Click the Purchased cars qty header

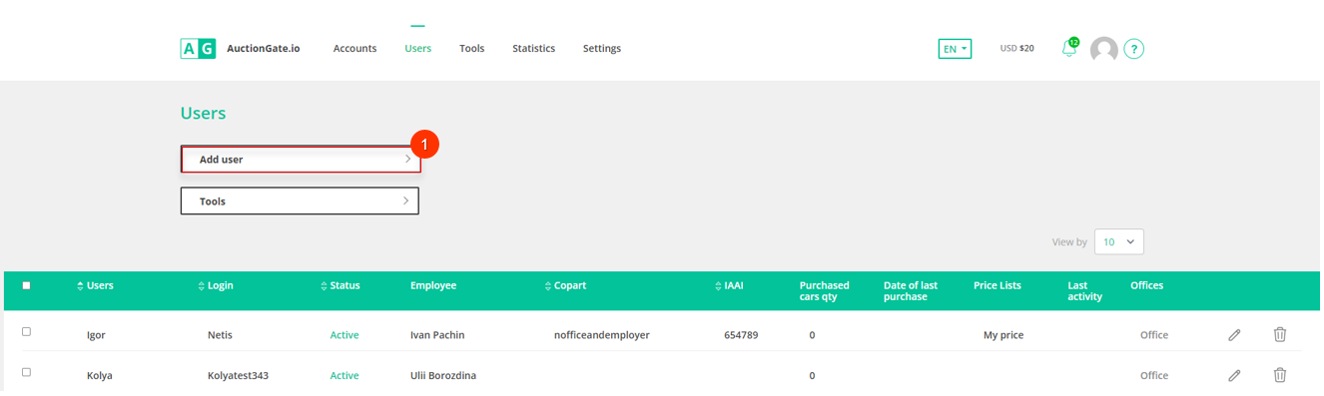coord(825,291)
